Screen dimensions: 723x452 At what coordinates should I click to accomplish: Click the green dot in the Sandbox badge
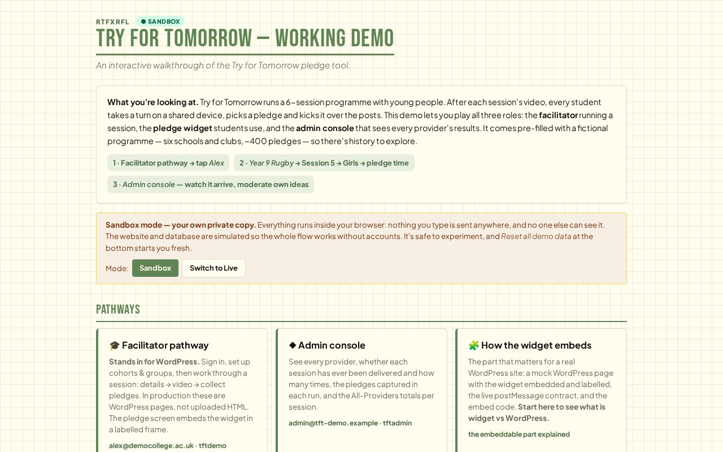pos(143,21)
